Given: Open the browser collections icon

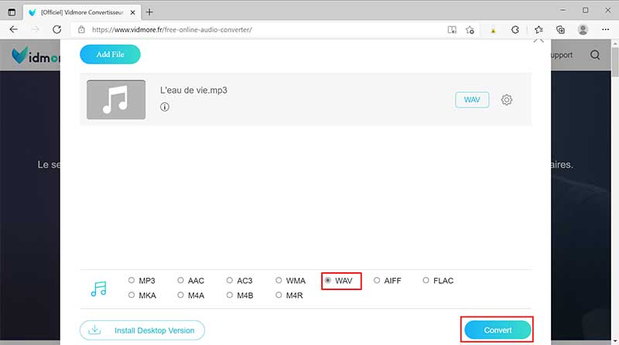Looking at the screenshot, I should (561, 29).
